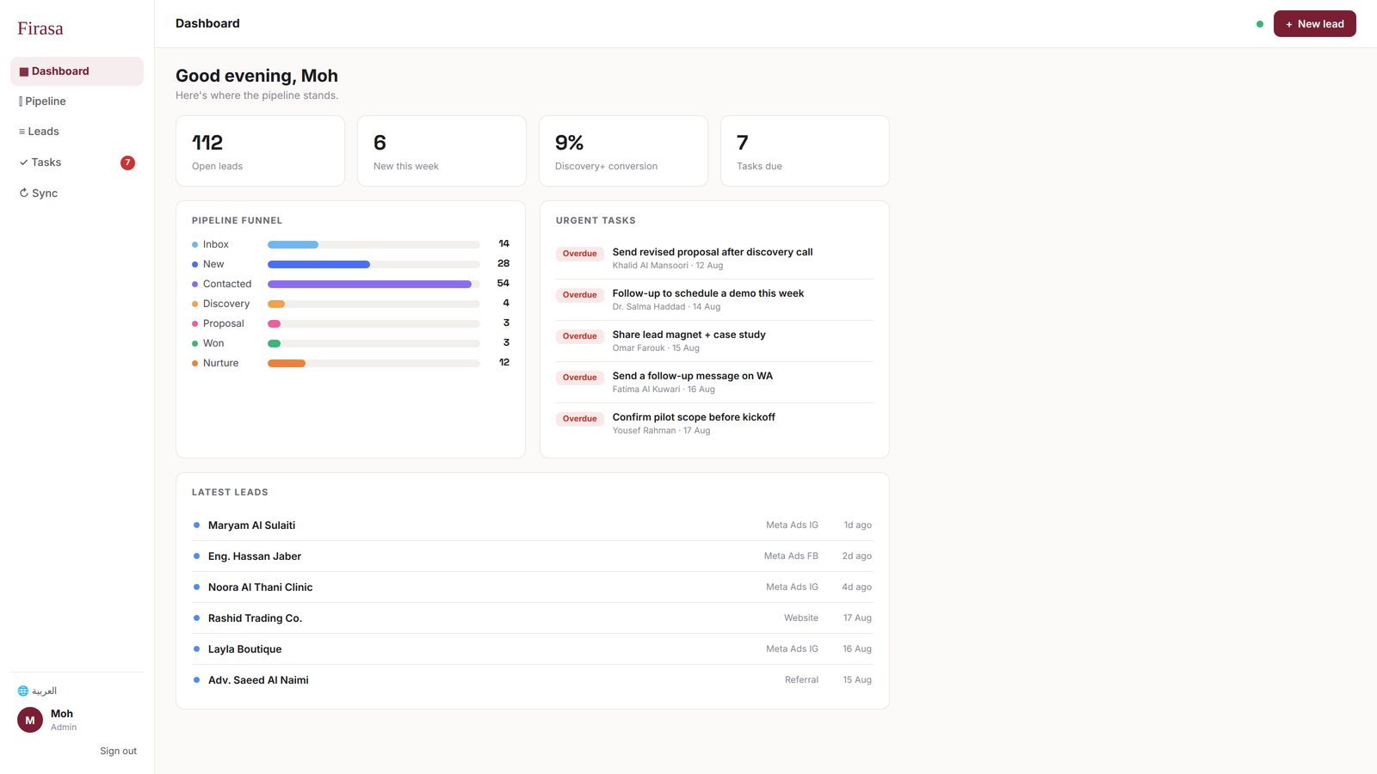Image resolution: width=1377 pixels, height=774 pixels.
Task: Click the Proposal funnel stage label
Action: click(x=224, y=323)
